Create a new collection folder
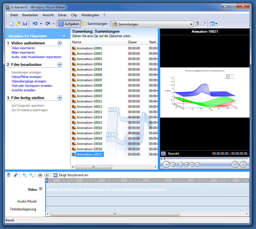 203,24
